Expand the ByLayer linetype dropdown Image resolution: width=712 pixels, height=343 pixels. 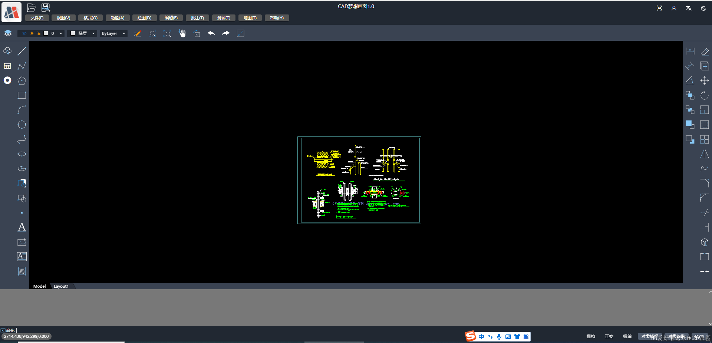tap(124, 33)
